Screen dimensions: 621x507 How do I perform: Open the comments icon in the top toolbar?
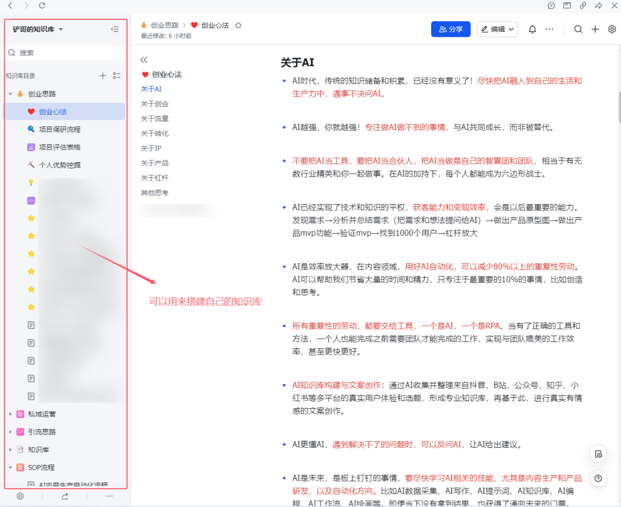pyautogui.click(x=551, y=6)
